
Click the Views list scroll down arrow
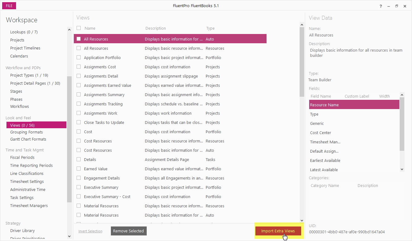coord(302,220)
